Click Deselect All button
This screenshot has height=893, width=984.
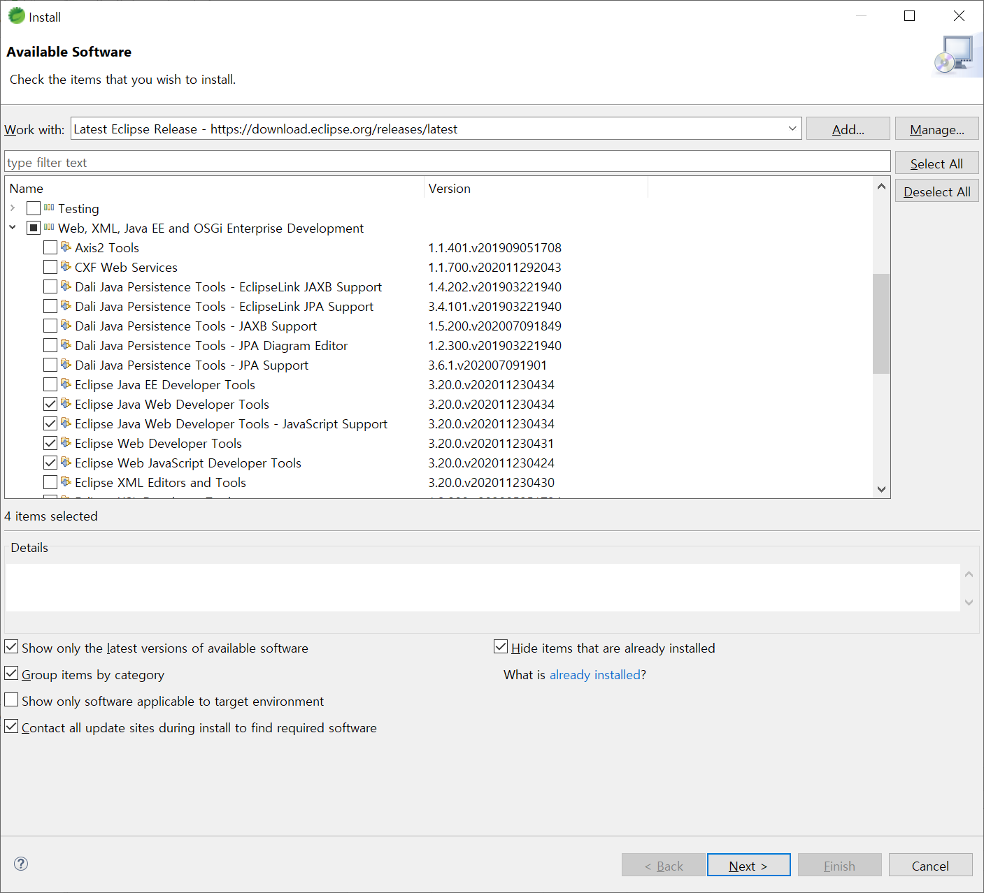click(x=937, y=191)
